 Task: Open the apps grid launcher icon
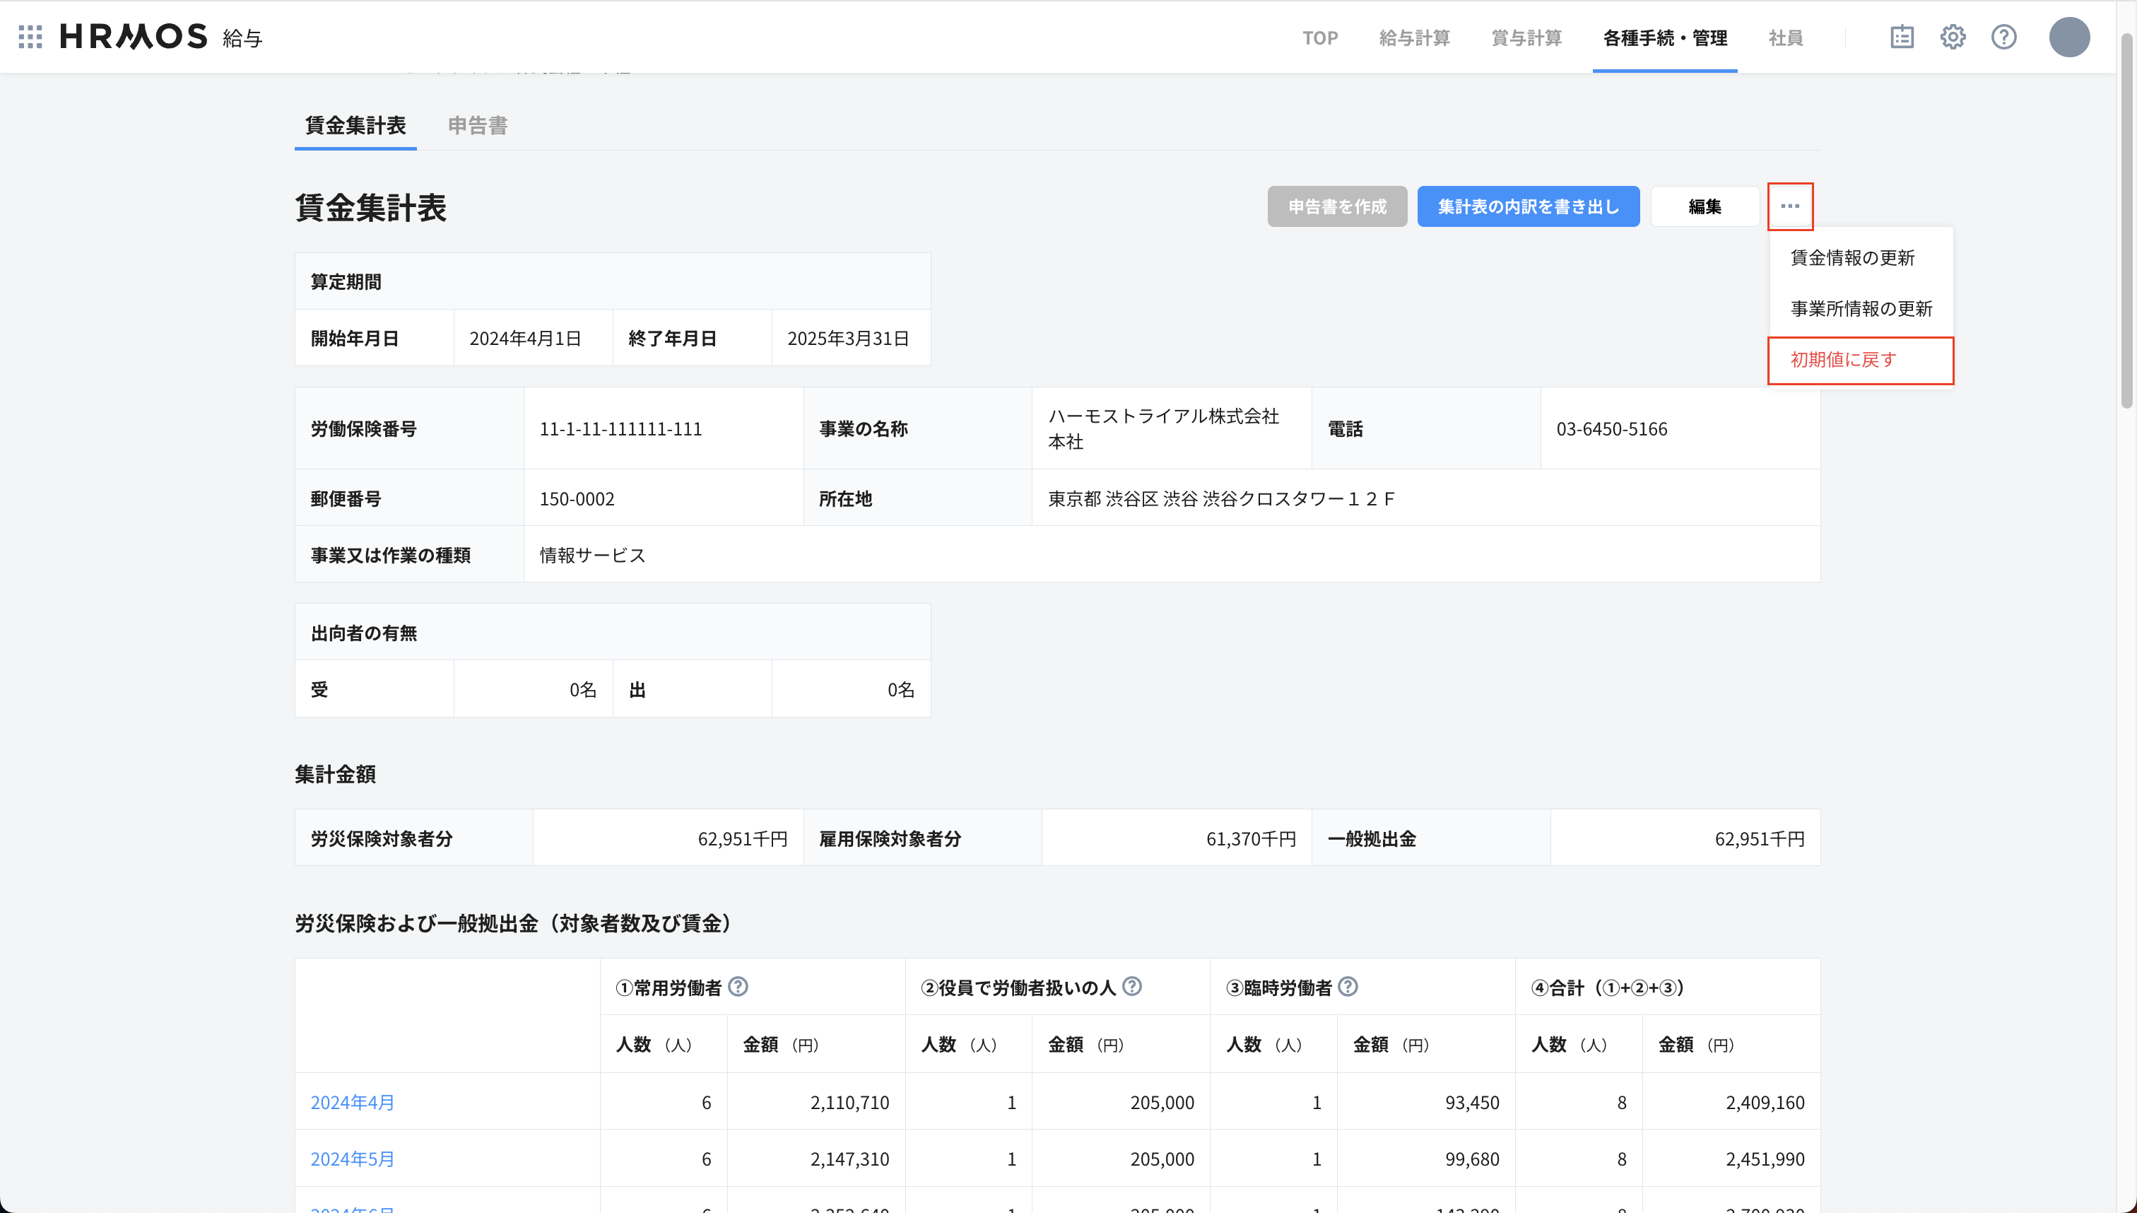click(x=30, y=37)
